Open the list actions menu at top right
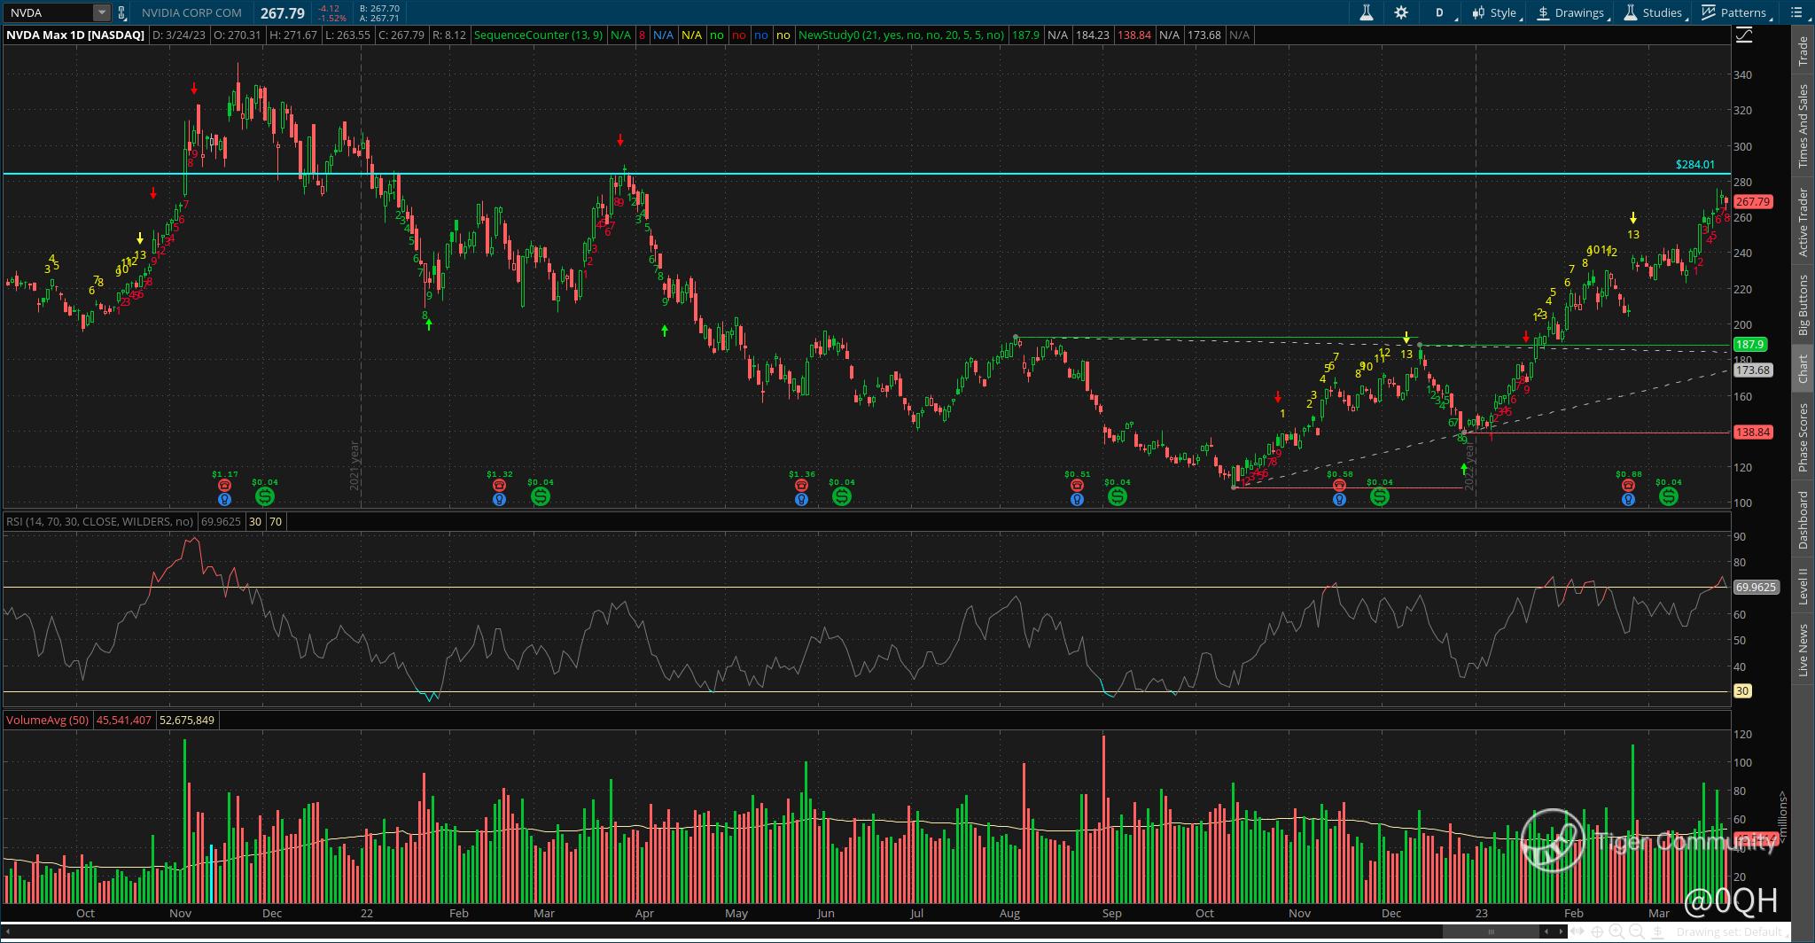The width and height of the screenshot is (1815, 943). [1798, 12]
